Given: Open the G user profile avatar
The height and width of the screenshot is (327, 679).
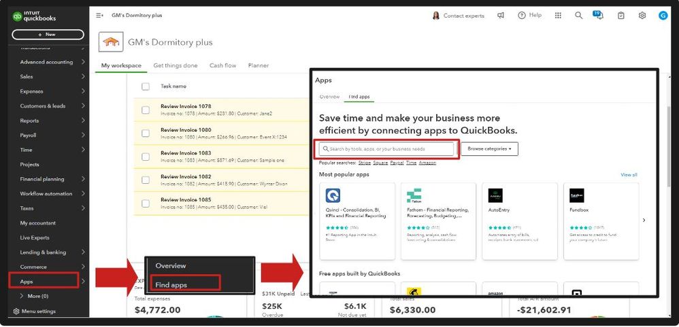Looking at the screenshot, I should coord(663,16).
